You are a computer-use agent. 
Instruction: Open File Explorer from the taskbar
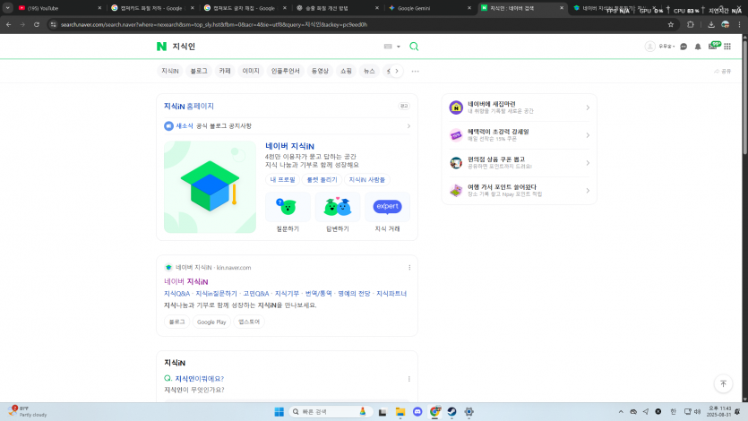click(400, 411)
